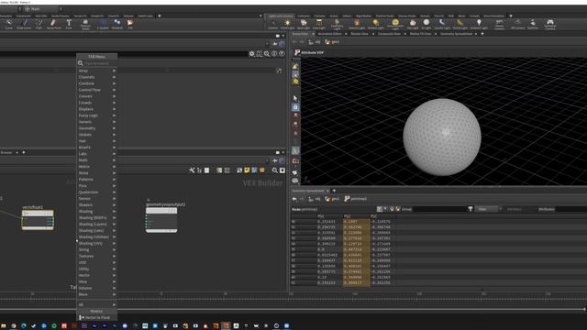587x330 pixels.
Task: Click the Group filter field in spreadsheet
Action: coord(439,209)
